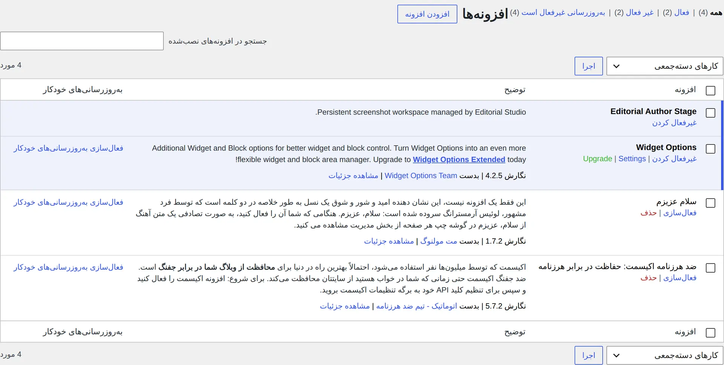Activate the Akismet ضد هرزنامه plugin

[x=680, y=278]
